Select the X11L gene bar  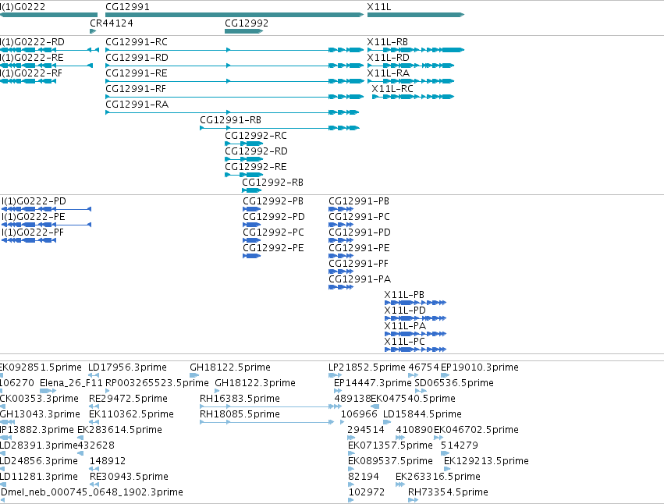[x=416, y=15]
